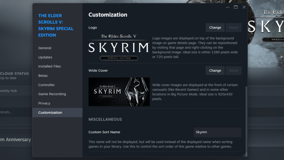Screen dimensions: 284x160
Task: Select the Betas section
Action: 42,75
